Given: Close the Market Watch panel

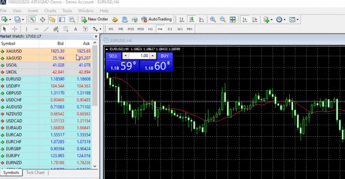Looking at the screenshot, I should pos(96,36).
